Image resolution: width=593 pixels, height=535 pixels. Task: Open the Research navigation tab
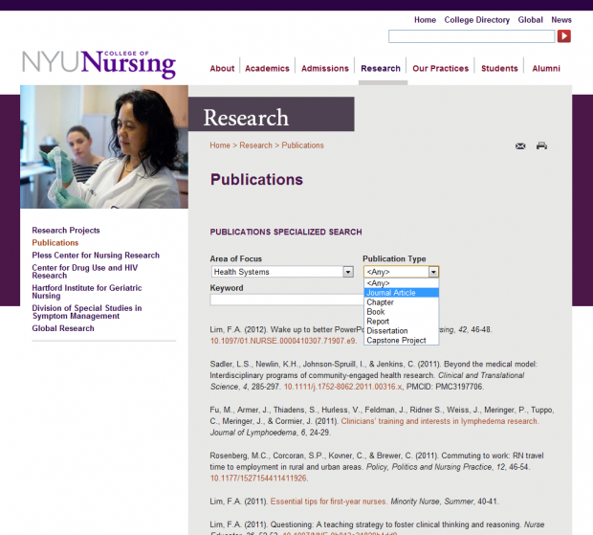[x=381, y=69]
